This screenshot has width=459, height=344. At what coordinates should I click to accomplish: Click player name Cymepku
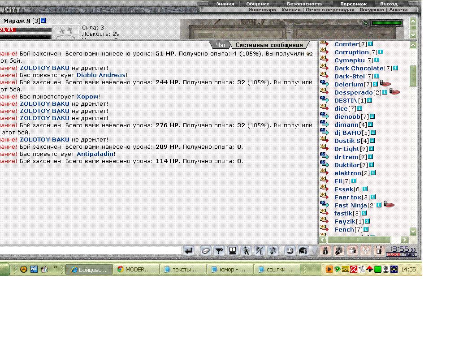[x=350, y=60]
